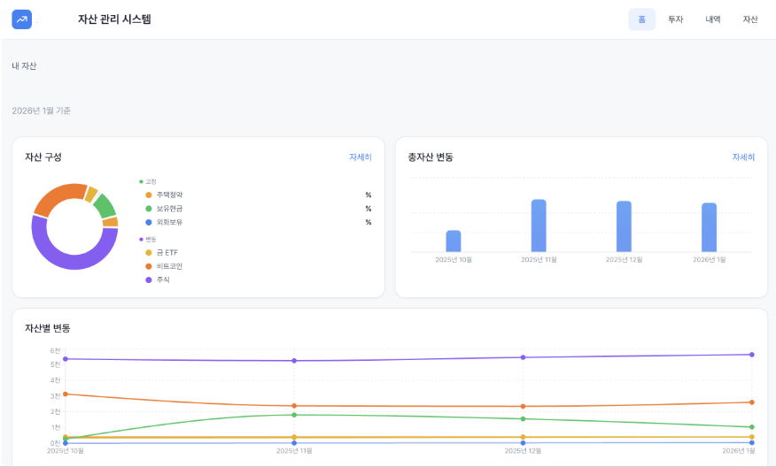Click orange line point at 2025년 11월

point(294,406)
